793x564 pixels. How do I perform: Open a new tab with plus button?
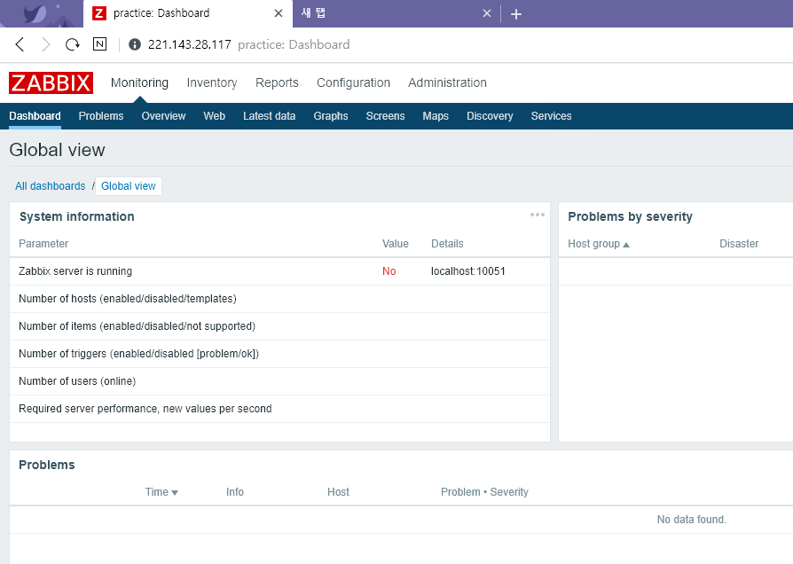pos(516,14)
